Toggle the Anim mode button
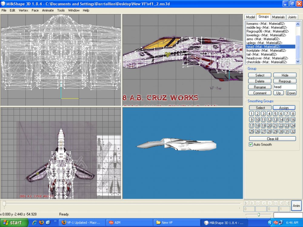This screenshot has height=227, width=303. click(x=296, y=206)
